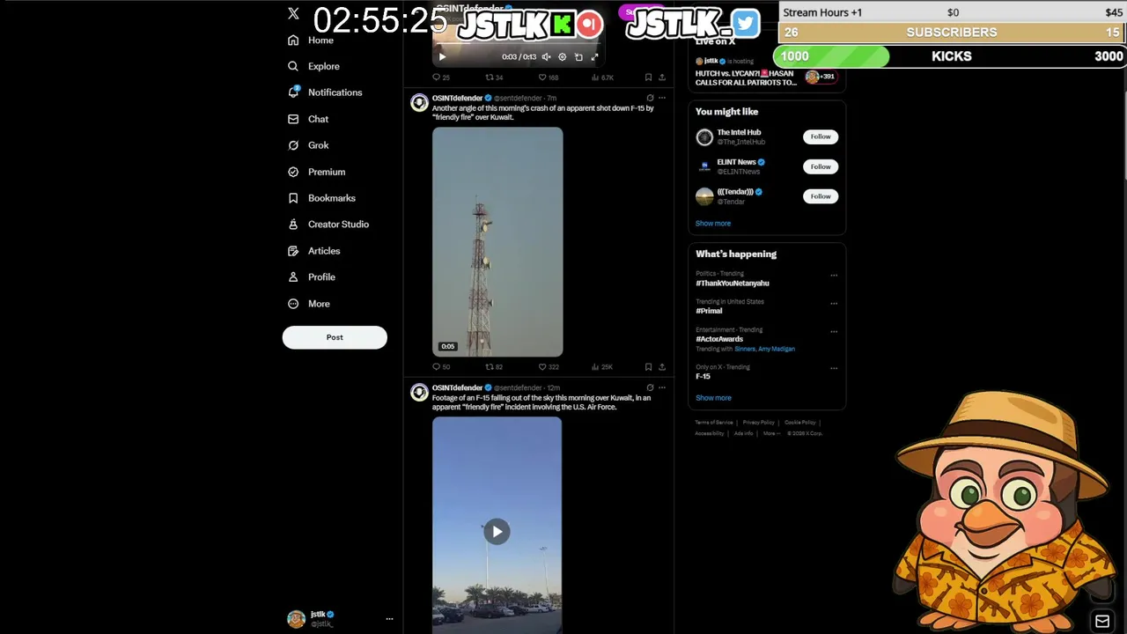Open F-15 trending topic
This screenshot has height=634, width=1127.
[703, 376]
